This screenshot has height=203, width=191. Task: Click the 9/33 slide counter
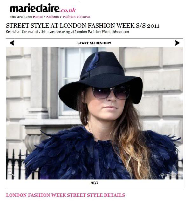click(x=94, y=183)
